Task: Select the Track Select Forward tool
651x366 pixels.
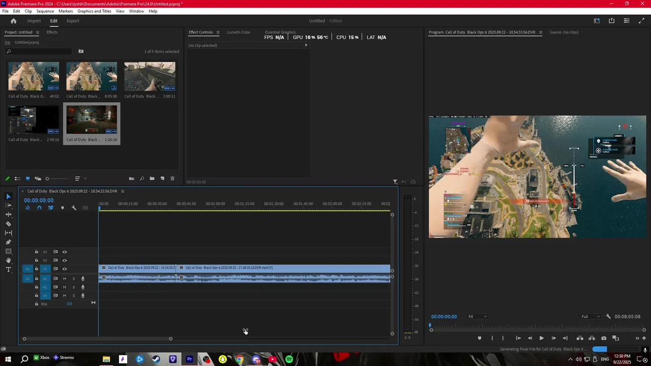Action: (8, 205)
